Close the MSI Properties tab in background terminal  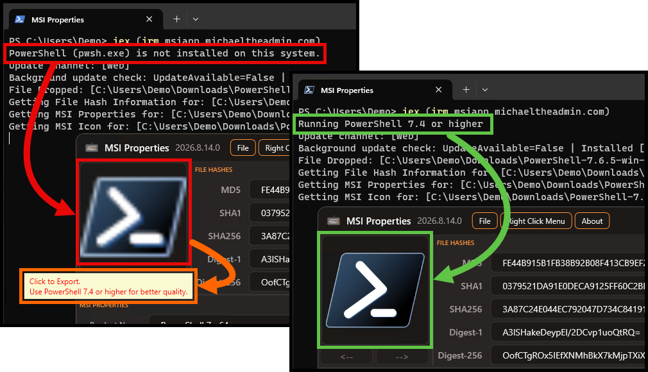coord(149,19)
